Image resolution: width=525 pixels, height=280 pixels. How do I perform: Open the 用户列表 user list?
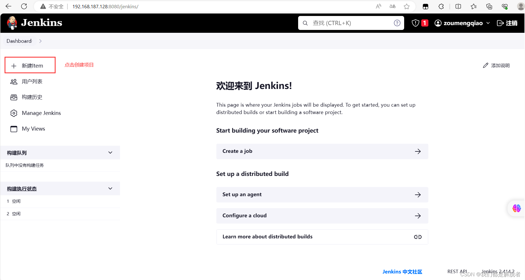coord(32,81)
